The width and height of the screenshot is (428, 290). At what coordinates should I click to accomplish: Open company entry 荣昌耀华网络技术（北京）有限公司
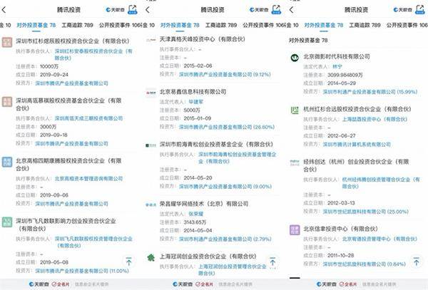[204, 204]
